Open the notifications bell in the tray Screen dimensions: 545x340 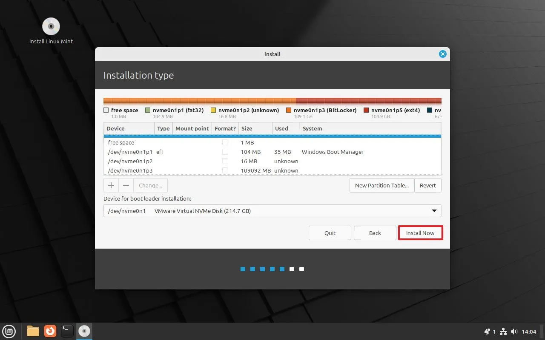[x=487, y=331]
